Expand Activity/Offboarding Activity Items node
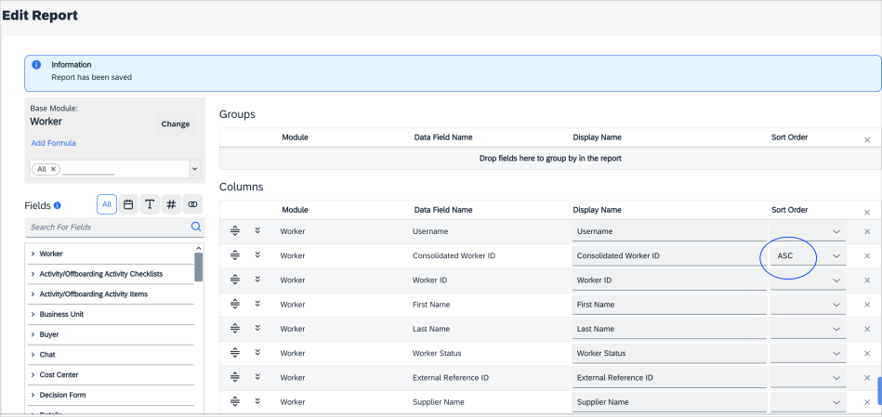Image resolution: width=882 pixels, height=417 pixels. point(33,294)
